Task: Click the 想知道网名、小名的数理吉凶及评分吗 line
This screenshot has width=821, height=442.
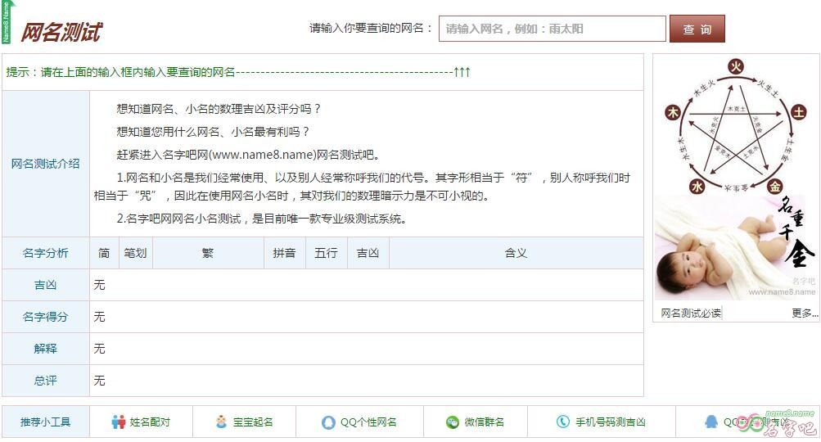Action: coord(219,109)
